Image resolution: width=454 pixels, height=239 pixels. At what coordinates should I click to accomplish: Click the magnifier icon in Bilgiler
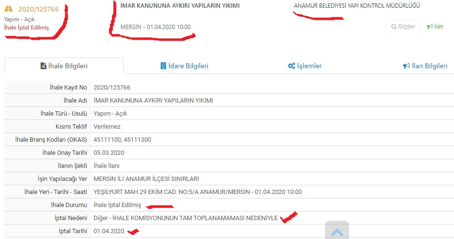(394, 27)
